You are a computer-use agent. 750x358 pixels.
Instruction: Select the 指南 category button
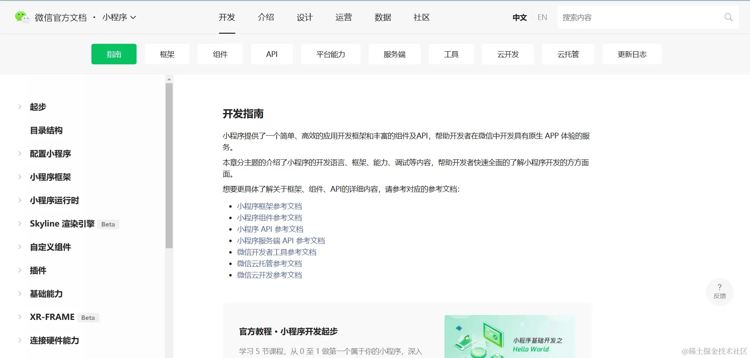click(x=114, y=54)
